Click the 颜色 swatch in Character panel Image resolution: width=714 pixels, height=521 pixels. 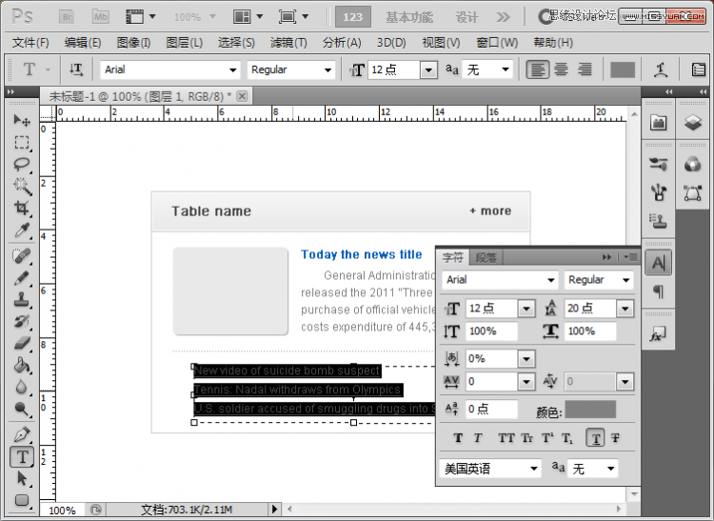click(590, 410)
